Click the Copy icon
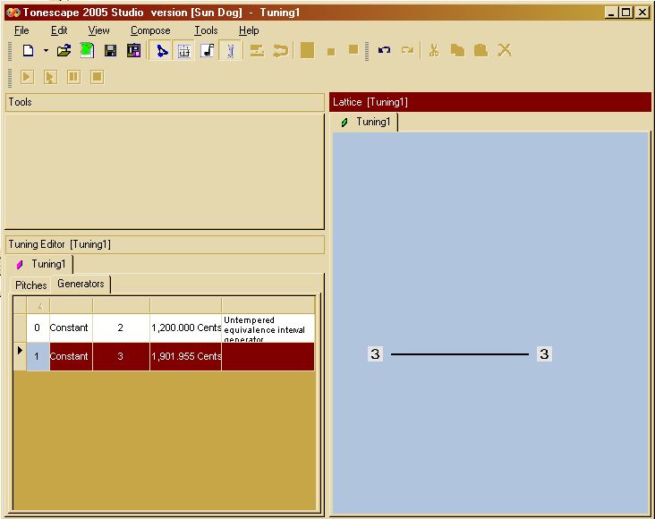 point(457,51)
